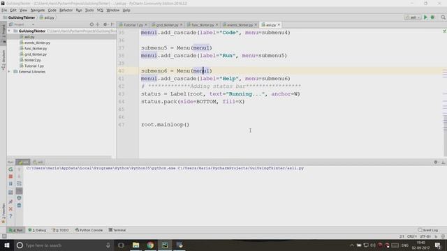This screenshot has height=251, width=447.
Task: Select Tutorial 1.py in project tree
Action: tap(34, 66)
